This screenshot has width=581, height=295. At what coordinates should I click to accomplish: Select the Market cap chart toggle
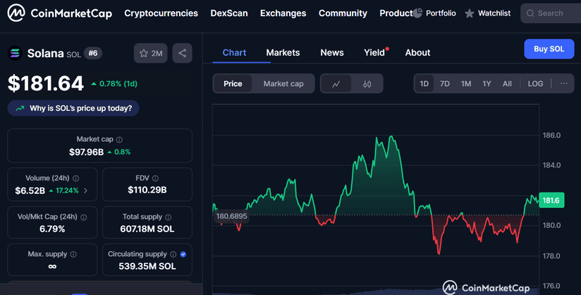[x=283, y=84]
